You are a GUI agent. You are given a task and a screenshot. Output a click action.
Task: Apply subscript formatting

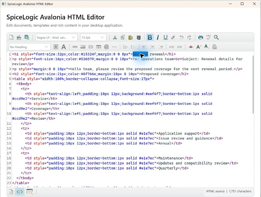[206, 47]
